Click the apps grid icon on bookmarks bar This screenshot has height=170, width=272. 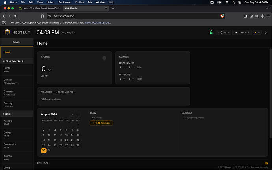tap(4, 22)
